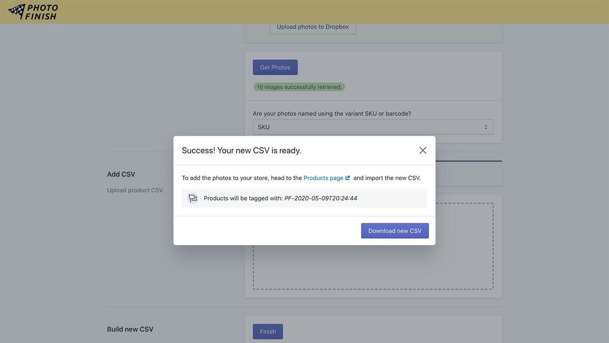Click the tag flag icon in dialog
Viewport: 609px width, 343px height.
[193, 198]
